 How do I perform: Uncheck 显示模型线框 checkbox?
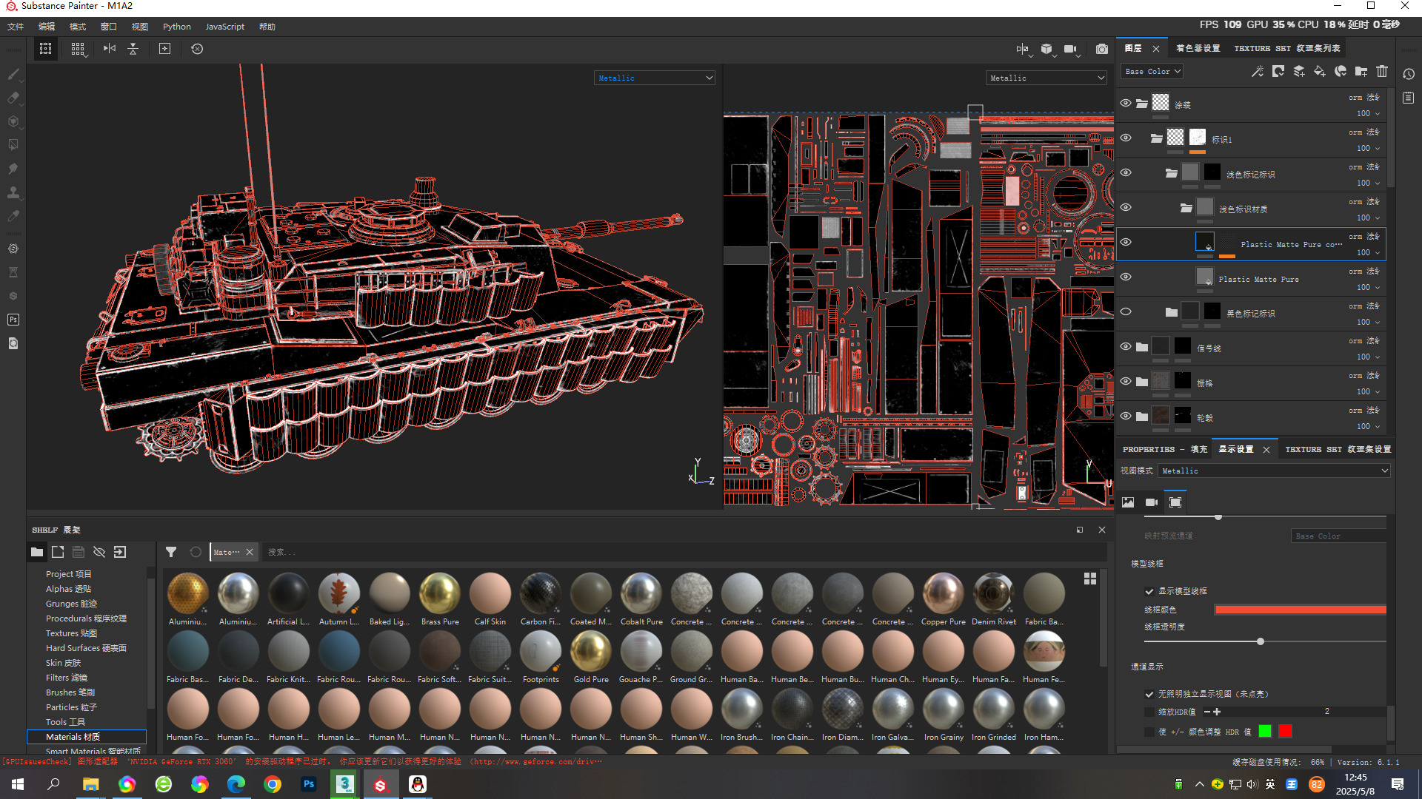pyautogui.click(x=1149, y=591)
